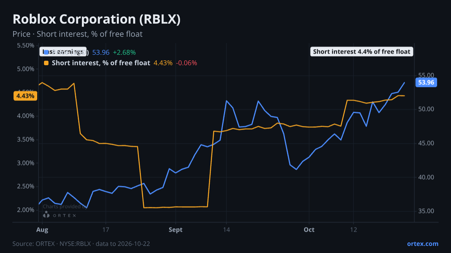
Task: Click the Oct x-axis label
Action: tap(309, 229)
